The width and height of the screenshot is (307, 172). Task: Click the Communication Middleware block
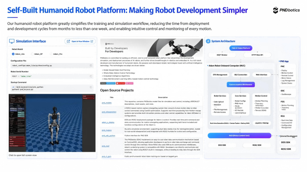tap(241, 84)
